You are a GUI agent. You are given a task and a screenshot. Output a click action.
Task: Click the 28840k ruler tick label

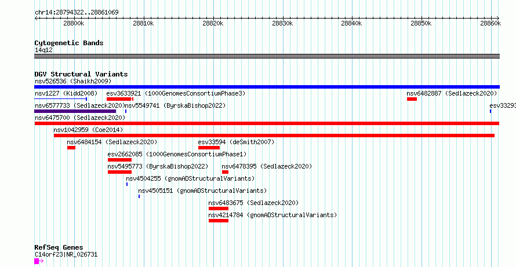(352, 23)
